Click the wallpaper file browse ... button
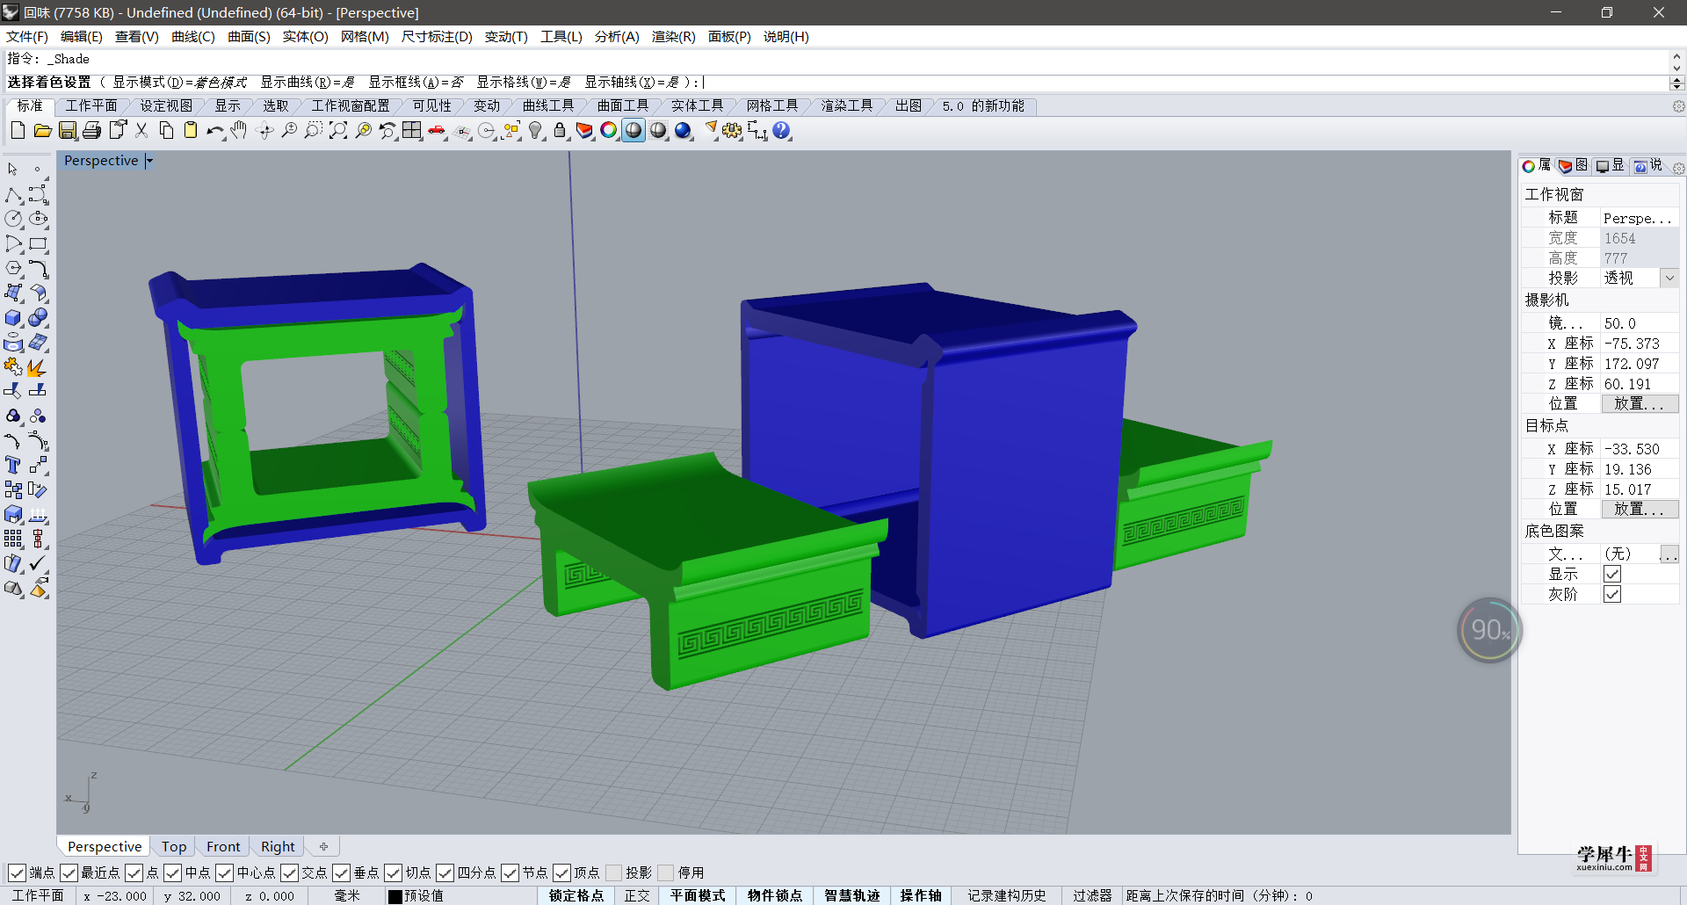 [x=1669, y=554]
